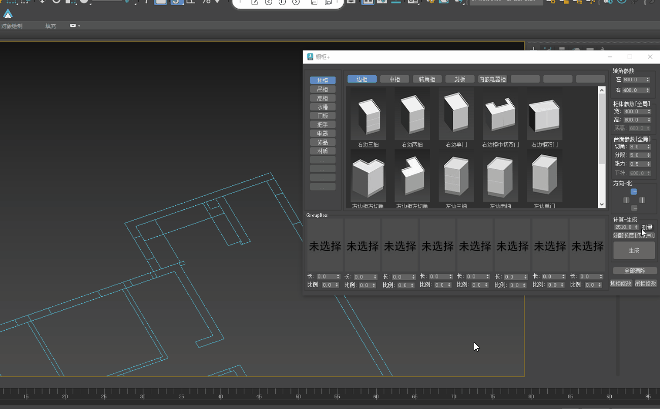Open 吊柜修改 wall cabinet edit
Viewport: 660px width, 409px height.
(x=646, y=284)
